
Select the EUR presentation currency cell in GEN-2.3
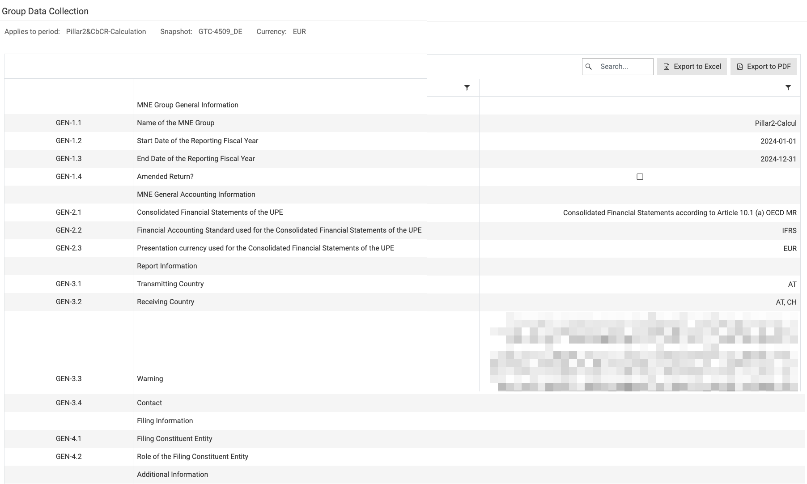click(790, 249)
